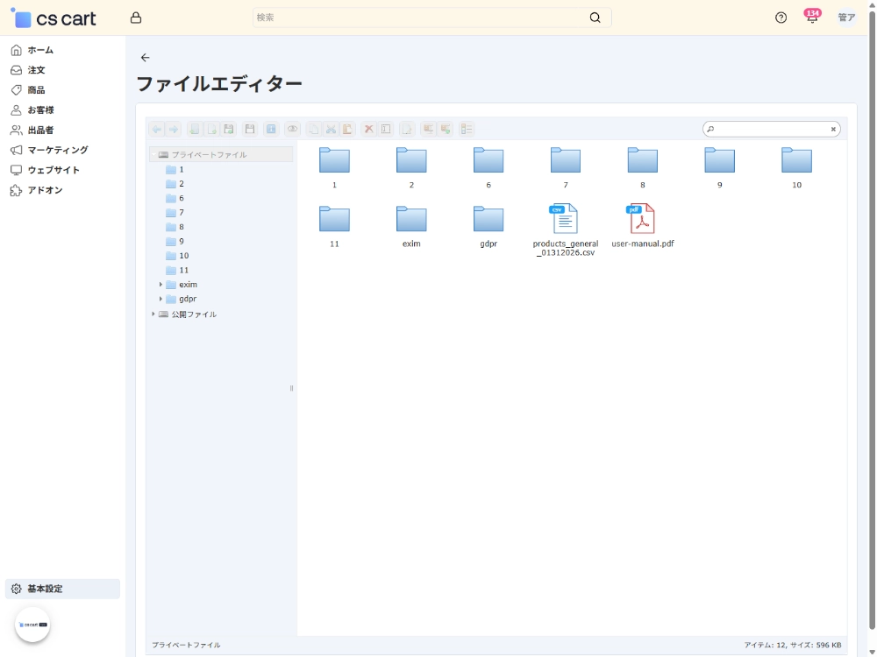This screenshot has height=657, width=877.
Task: Open the user-manual.pdf thumbnail
Action: (x=642, y=219)
